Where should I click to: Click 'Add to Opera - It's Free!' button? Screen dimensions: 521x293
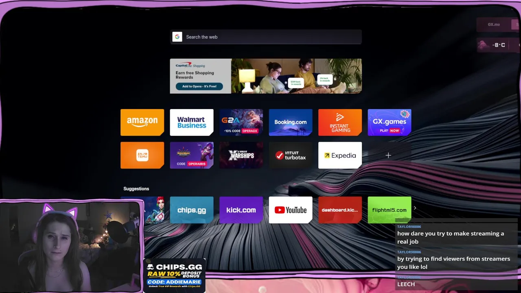point(199,86)
